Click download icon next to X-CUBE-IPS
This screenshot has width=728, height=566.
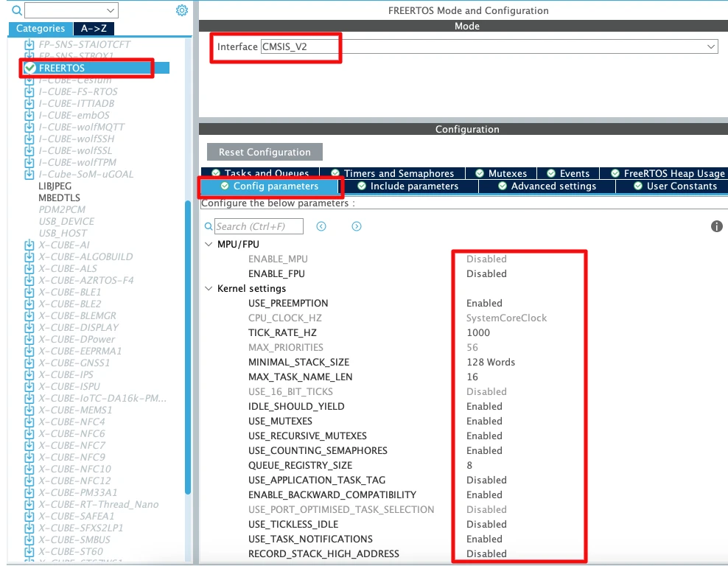[x=29, y=374]
